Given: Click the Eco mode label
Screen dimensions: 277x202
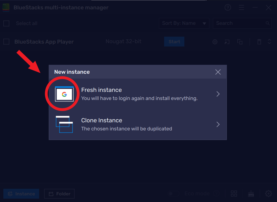Looking at the screenshot, I should (197, 194).
